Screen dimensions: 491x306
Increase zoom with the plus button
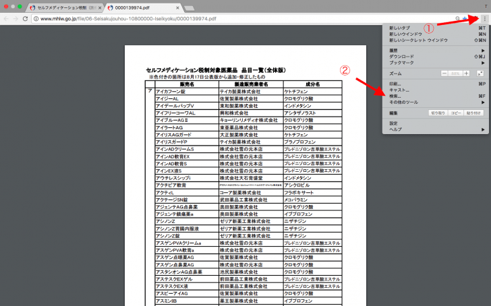[x=466, y=73]
